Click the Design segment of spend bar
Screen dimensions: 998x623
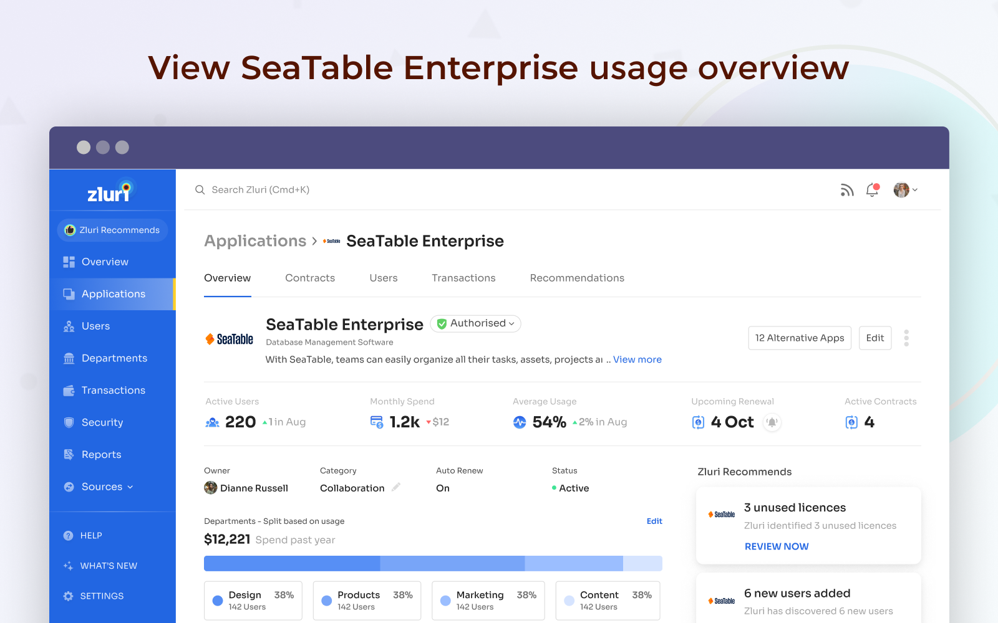292,564
